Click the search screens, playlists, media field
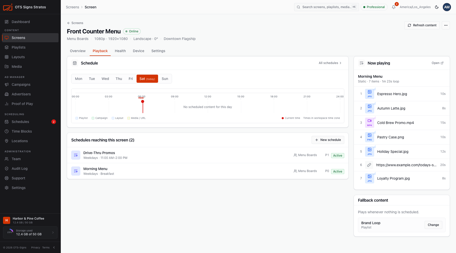 pos(326,7)
